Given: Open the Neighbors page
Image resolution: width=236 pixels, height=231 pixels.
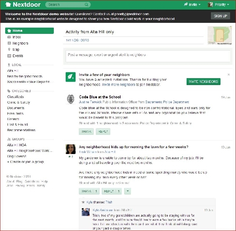Looking at the screenshot, I should [x=20, y=43].
